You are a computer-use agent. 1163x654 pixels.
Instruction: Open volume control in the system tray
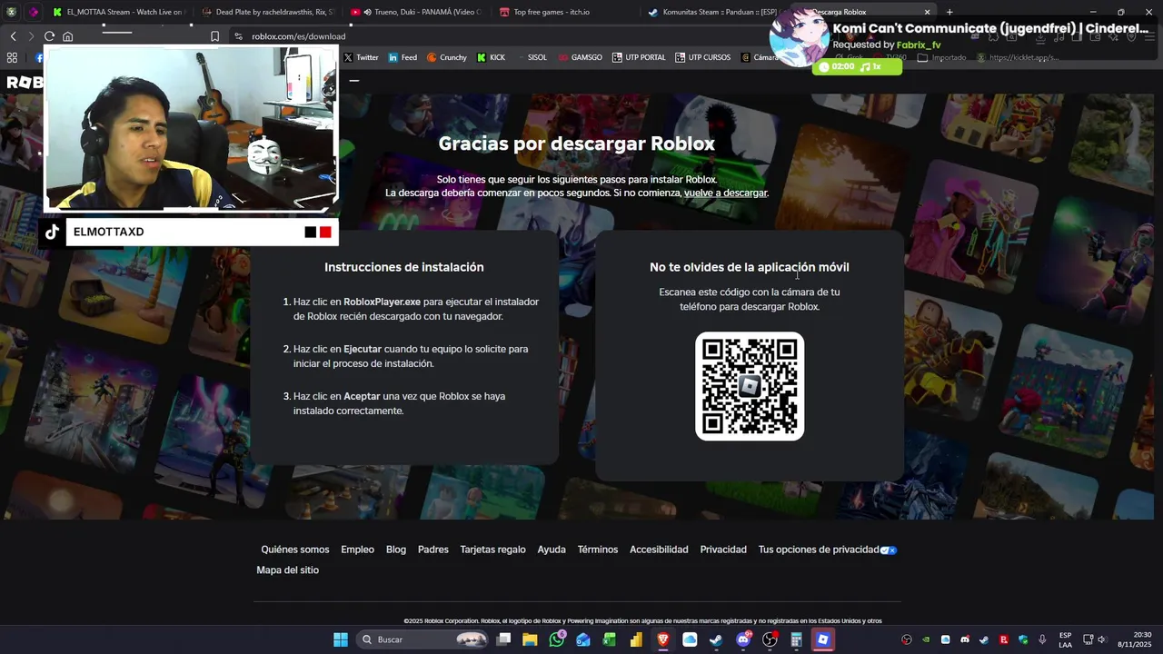[1101, 639]
